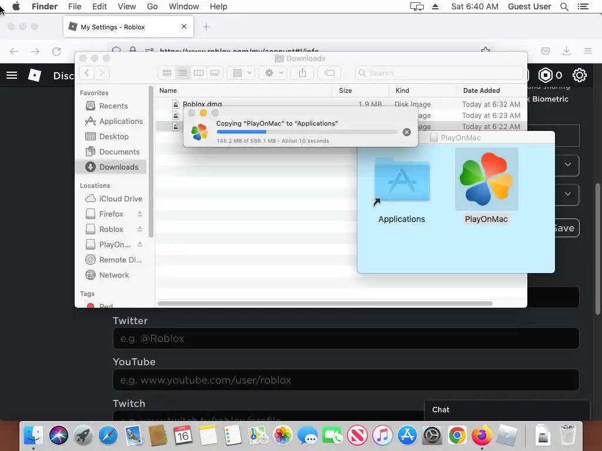Open new Firefox tab

click(x=206, y=27)
